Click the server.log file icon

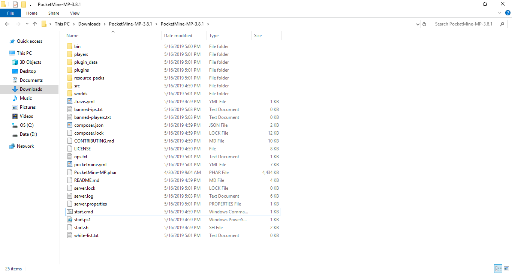(x=69, y=196)
